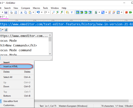The width and height of the screenshot is (133, 108).
Task: Expand the CSV mode dropdown arrow
Action: (99, 12)
